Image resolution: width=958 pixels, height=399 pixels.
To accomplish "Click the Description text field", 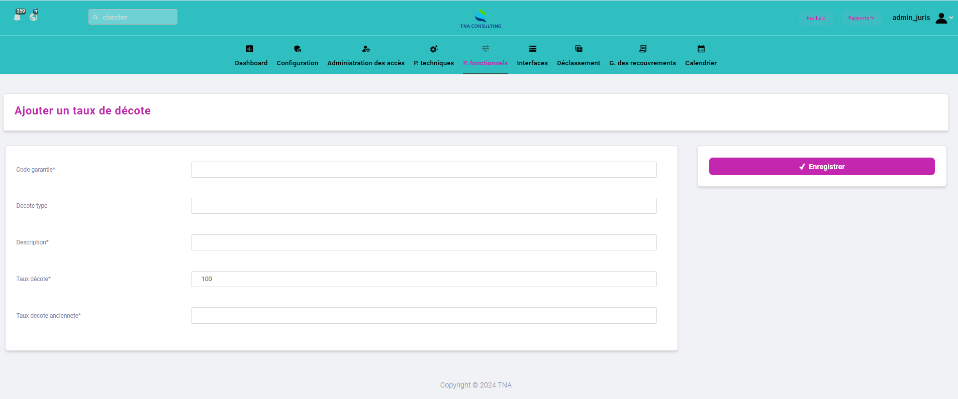I will (423, 242).
